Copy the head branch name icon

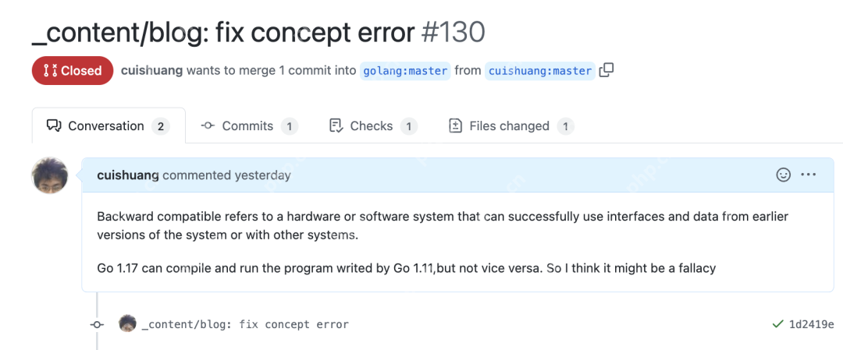[x=606, y=70]
